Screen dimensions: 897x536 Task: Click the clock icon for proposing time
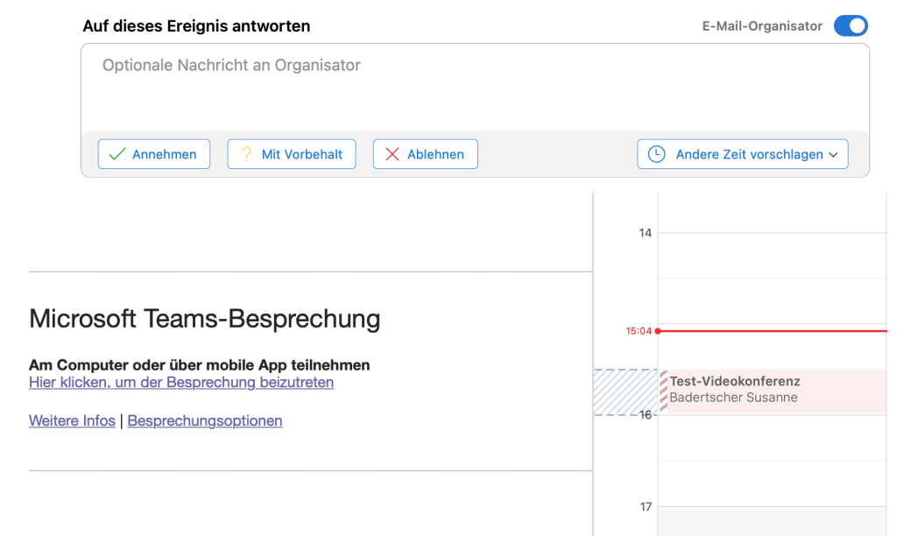pyautogui.click(x=656, y=154)
